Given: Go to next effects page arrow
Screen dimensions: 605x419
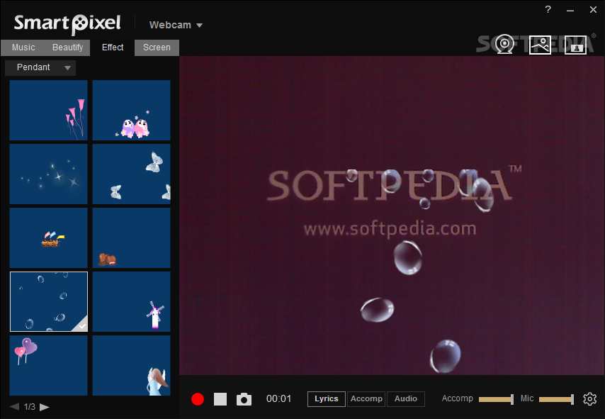Looking at the screenshot, I should pos(45,407).
